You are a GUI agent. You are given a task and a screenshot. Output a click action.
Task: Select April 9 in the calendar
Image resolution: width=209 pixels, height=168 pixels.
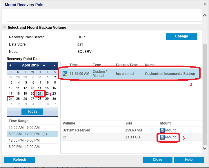pyautogui.click(x=55, y=82)
